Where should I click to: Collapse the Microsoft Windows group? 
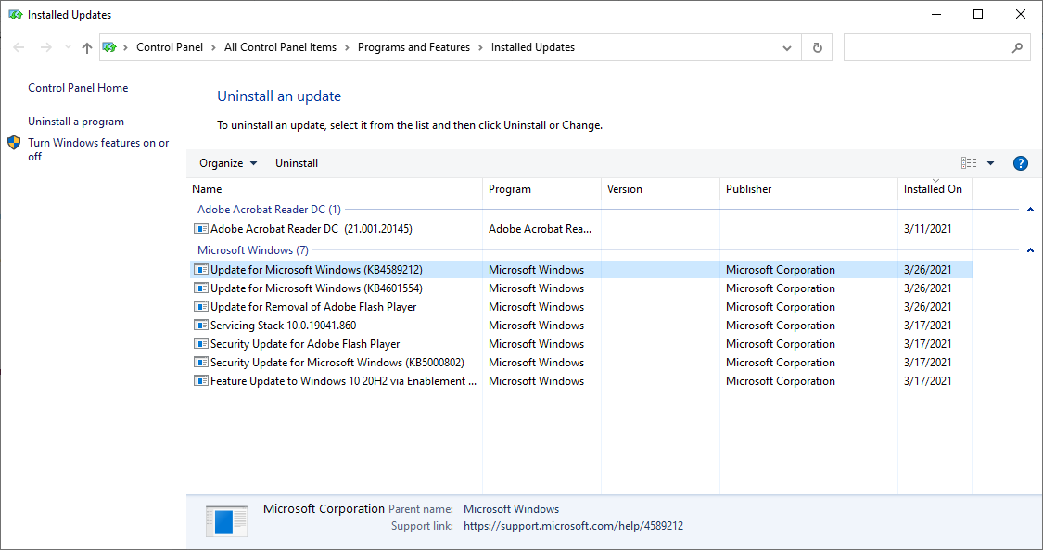pyautogui.click(x=1030, y=250)
